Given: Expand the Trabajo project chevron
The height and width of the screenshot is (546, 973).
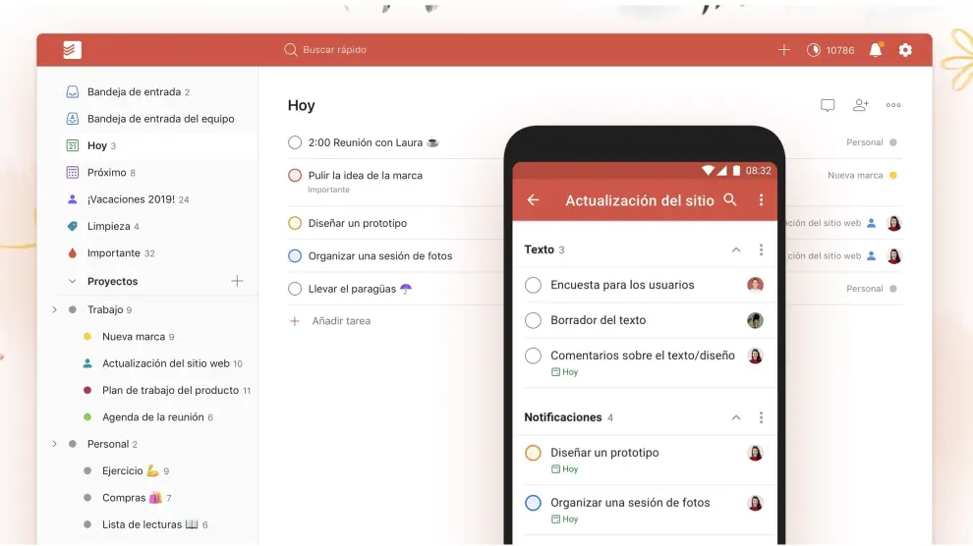Looking at the screenshot, I should pos(55,310).
